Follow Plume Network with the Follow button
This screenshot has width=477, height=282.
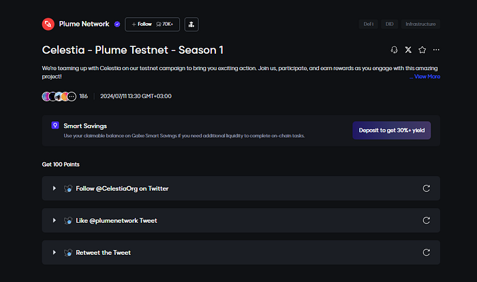point(153,24)
